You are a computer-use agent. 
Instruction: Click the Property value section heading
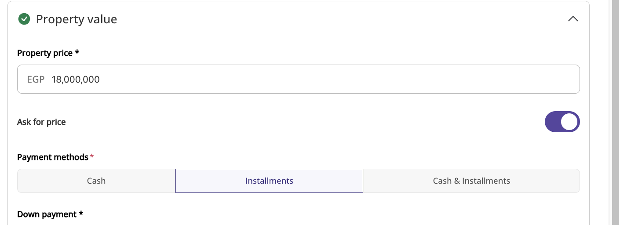[77, 19]
